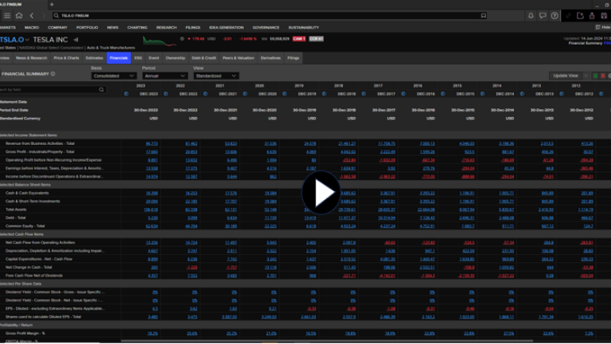Switch to the Estimates tab
Viewport: 611px width, 344px height.
coord(94,58)
